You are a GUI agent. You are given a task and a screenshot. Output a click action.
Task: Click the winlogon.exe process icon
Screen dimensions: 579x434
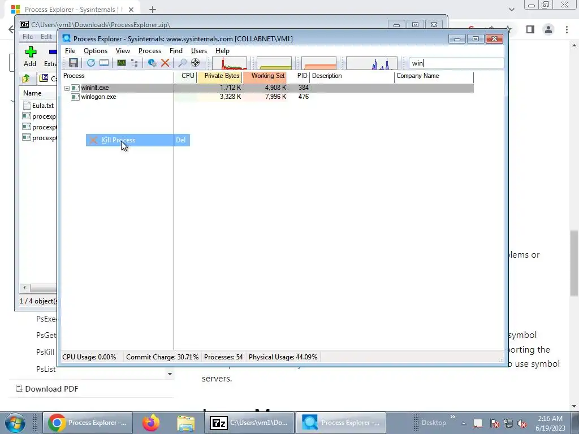click(75, 97)
